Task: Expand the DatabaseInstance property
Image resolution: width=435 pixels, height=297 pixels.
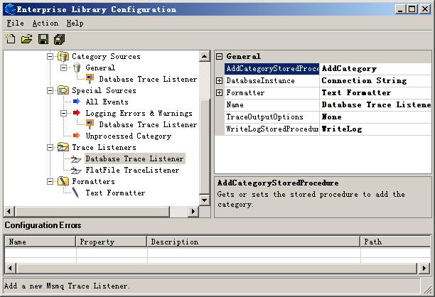Action: 220,81
